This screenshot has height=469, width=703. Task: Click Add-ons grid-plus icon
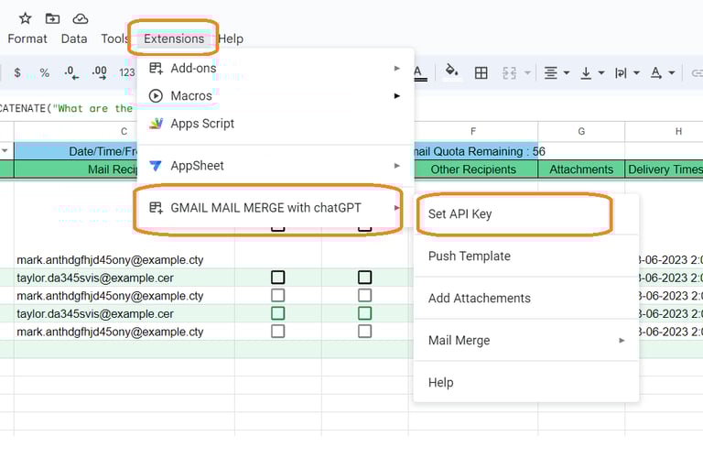tap(156, 68)
